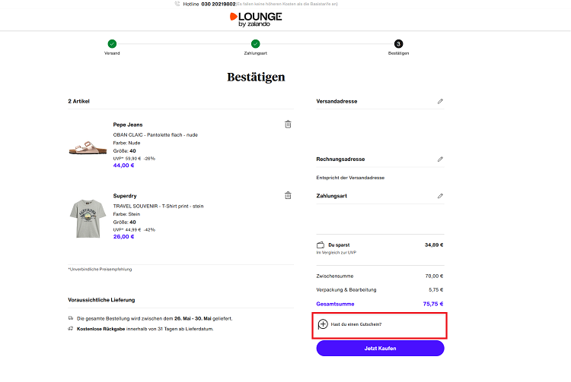Click the delivery truck icon
571x382 pixels.
pos(71,318)
